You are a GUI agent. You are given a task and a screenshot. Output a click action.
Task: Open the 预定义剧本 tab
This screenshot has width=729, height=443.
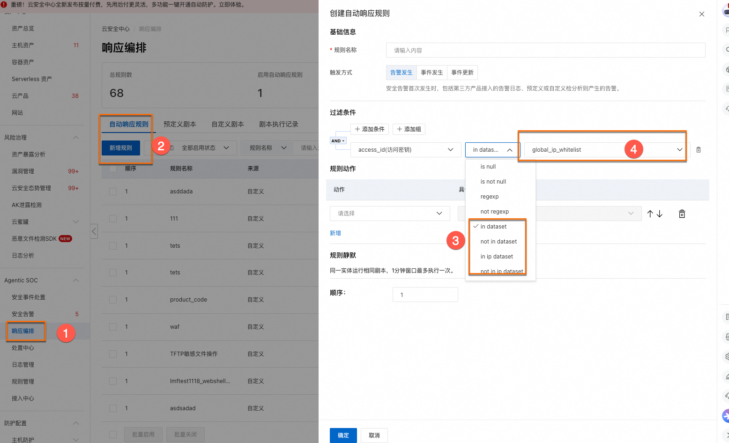[x=180, y=124]
